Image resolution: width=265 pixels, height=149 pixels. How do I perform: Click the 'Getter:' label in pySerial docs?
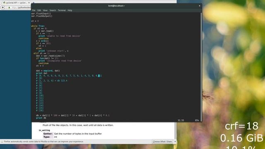tap(48, 134)
